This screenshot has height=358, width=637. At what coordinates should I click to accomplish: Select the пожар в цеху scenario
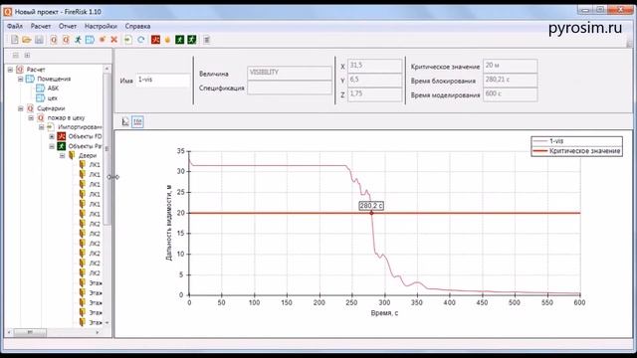pos(67,117)
